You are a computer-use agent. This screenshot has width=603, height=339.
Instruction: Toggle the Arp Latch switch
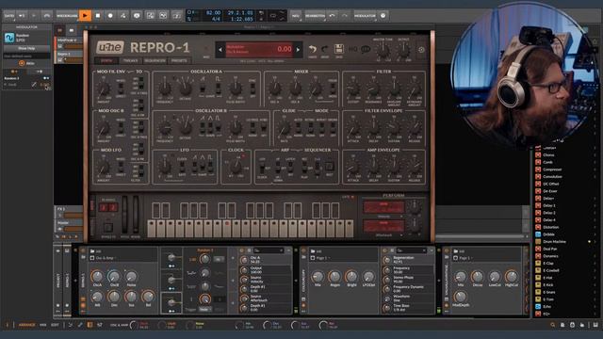[290, 167]
